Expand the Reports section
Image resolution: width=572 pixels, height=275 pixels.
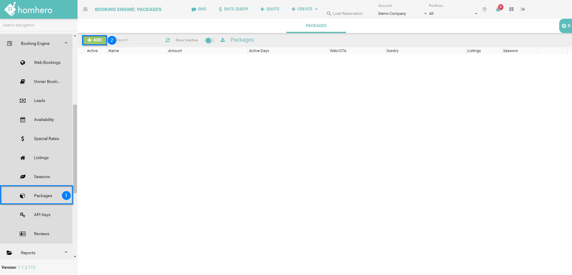tap(66, 253)
